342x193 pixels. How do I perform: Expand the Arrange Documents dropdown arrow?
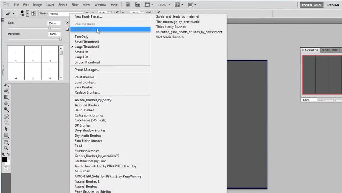(182, 4)
